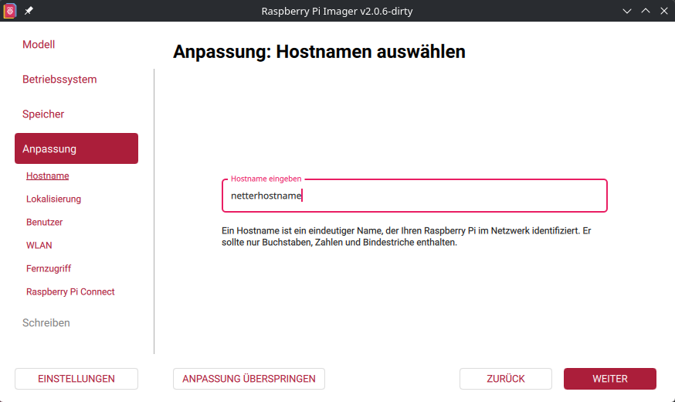Maximize the Imager window
Viewport: 675px width, 402px height.
646,11
